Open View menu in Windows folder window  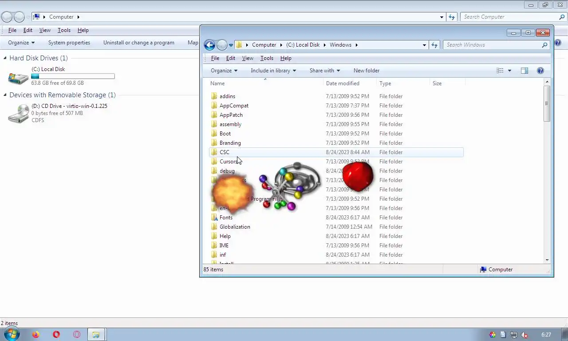point(248,58)
